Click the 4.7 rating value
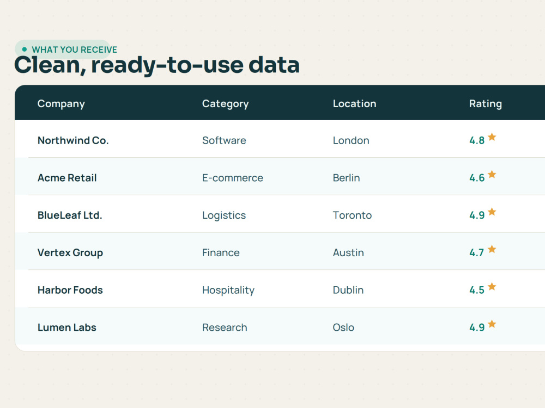 pyautogui.click(x=476, y=253)
